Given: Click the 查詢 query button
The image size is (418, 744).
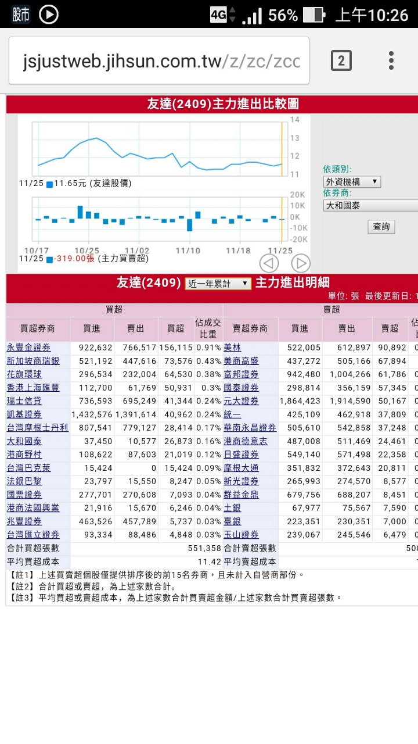Looking at the screenshot, I should [381, 227].
